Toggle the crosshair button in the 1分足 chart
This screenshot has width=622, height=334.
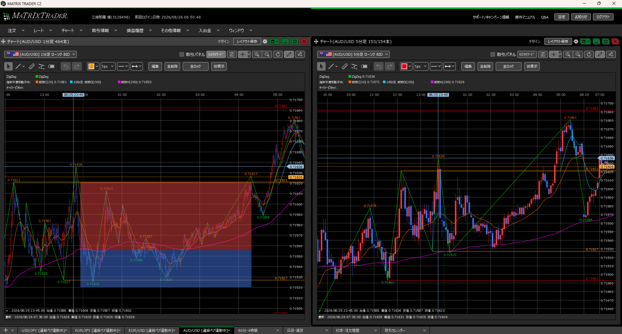[242, 54]
